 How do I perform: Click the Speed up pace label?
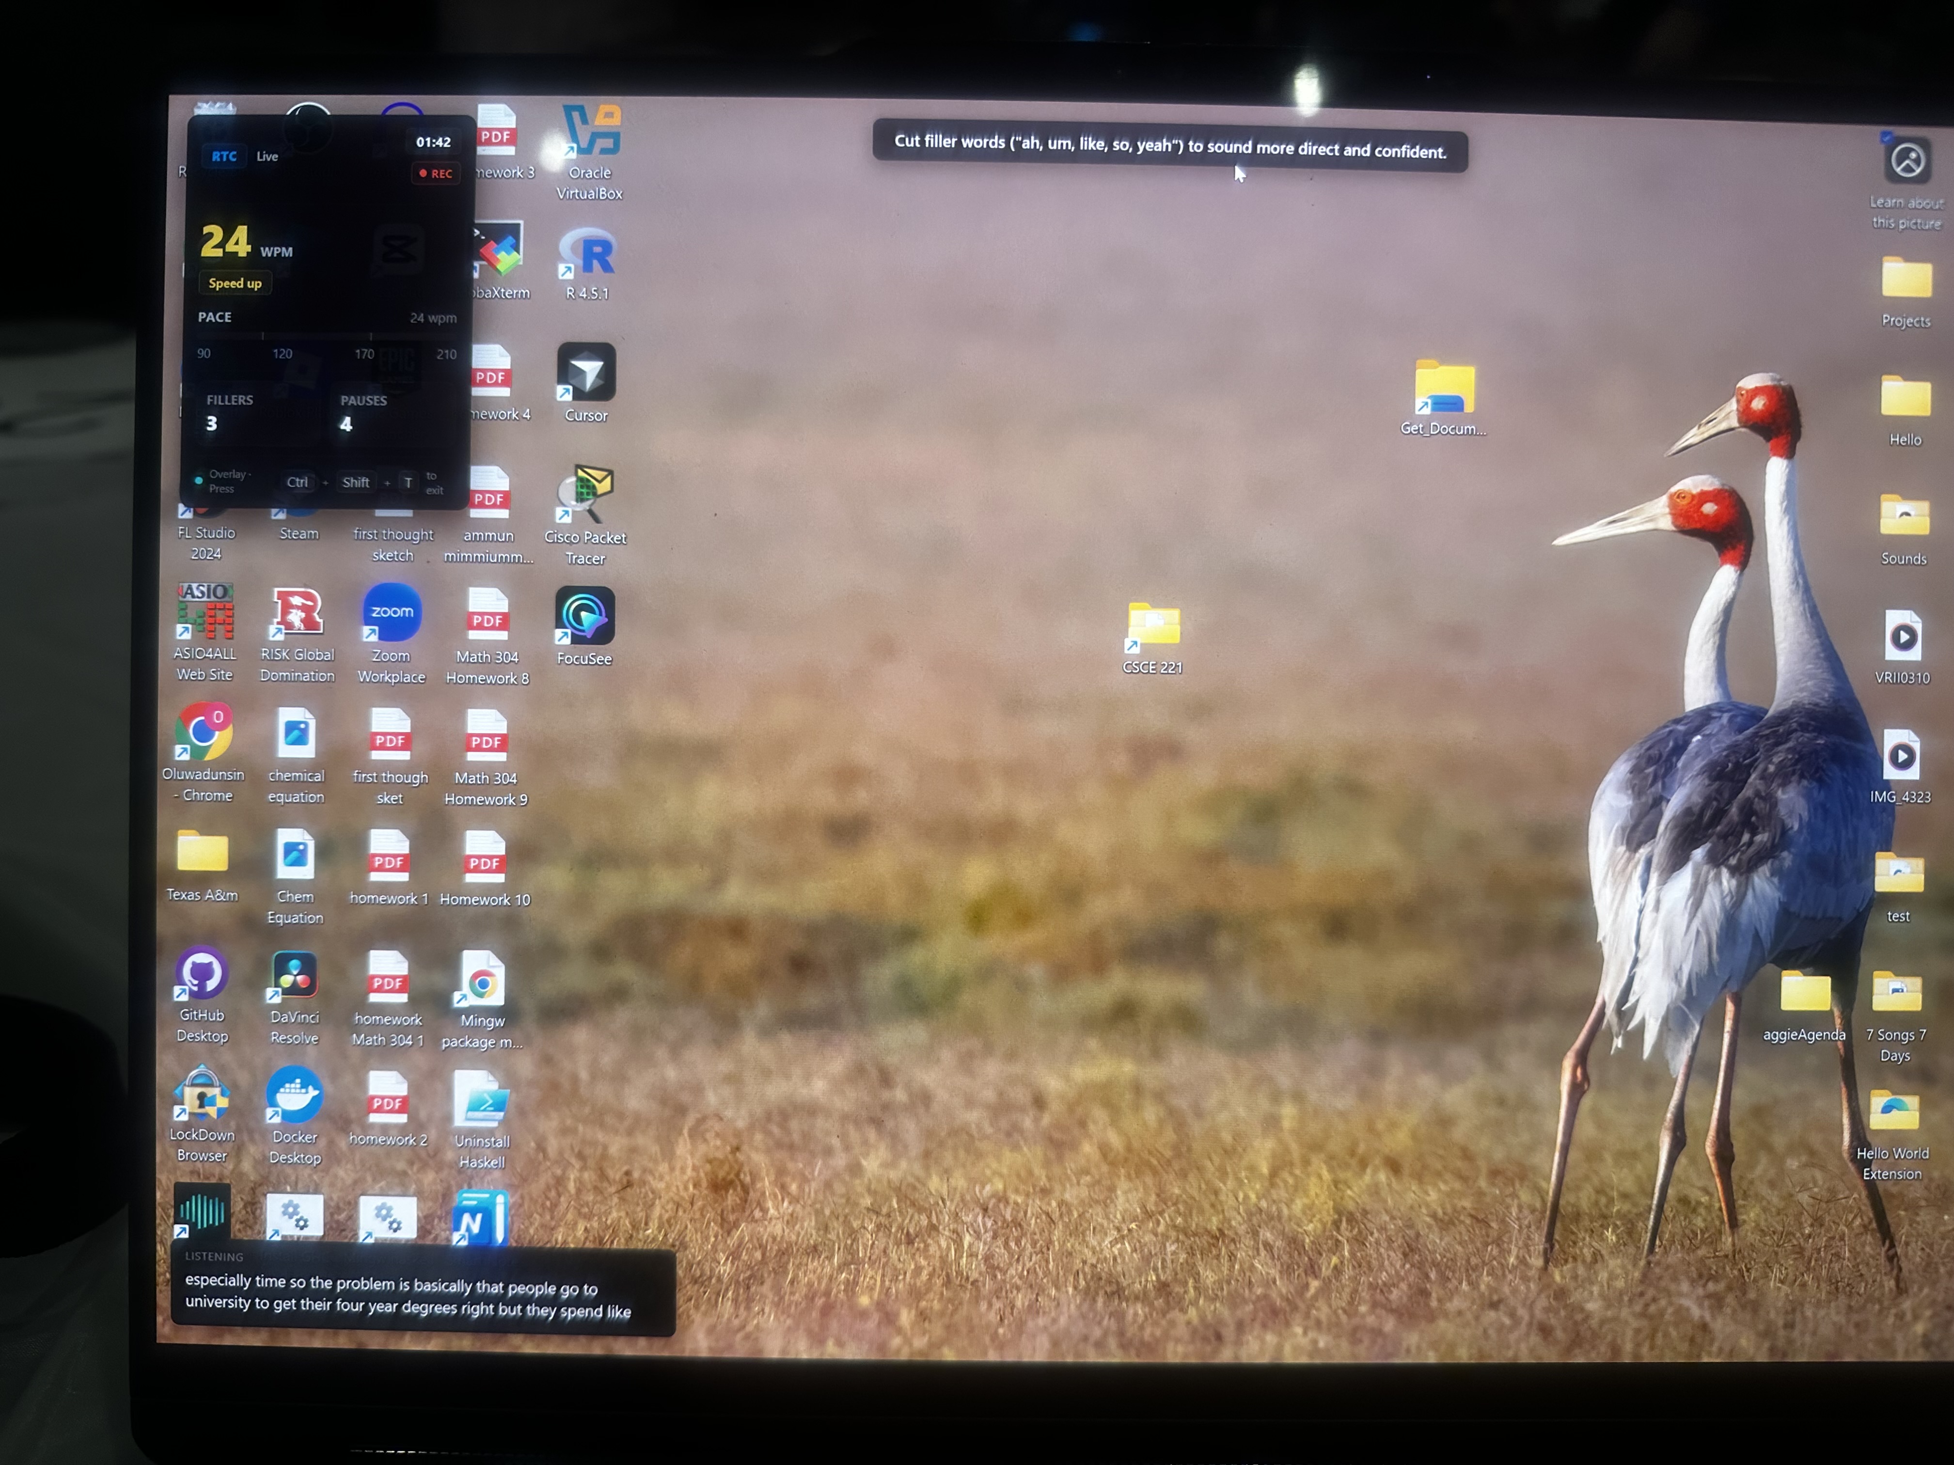235,283
